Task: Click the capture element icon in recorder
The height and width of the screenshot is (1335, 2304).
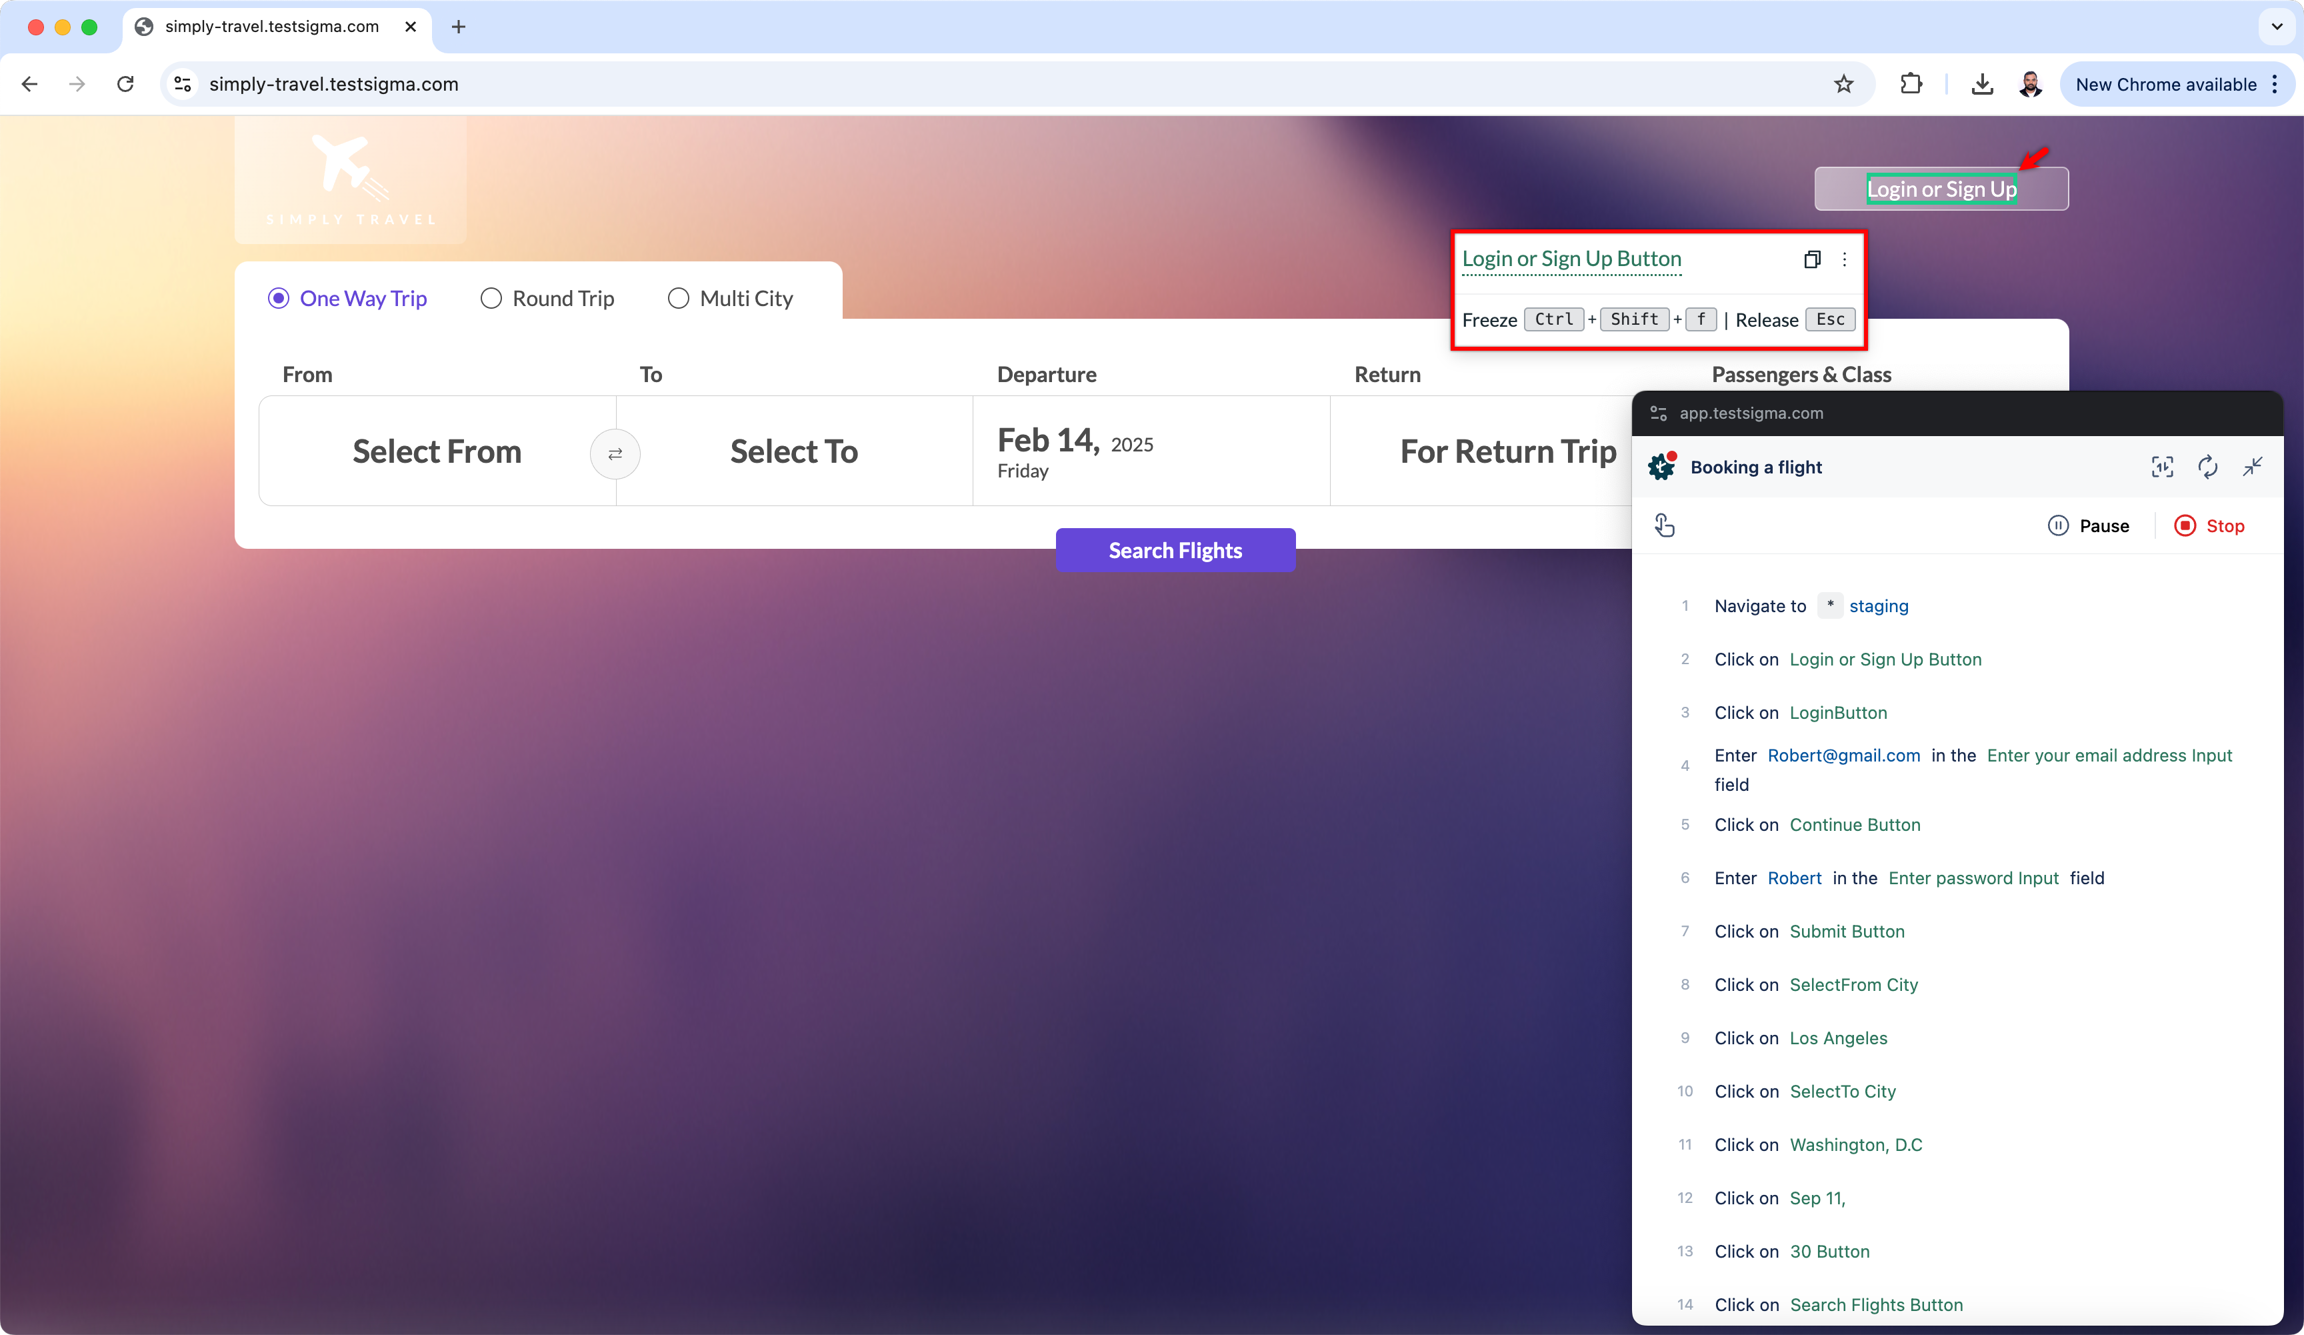Action: coord(2161,467)
